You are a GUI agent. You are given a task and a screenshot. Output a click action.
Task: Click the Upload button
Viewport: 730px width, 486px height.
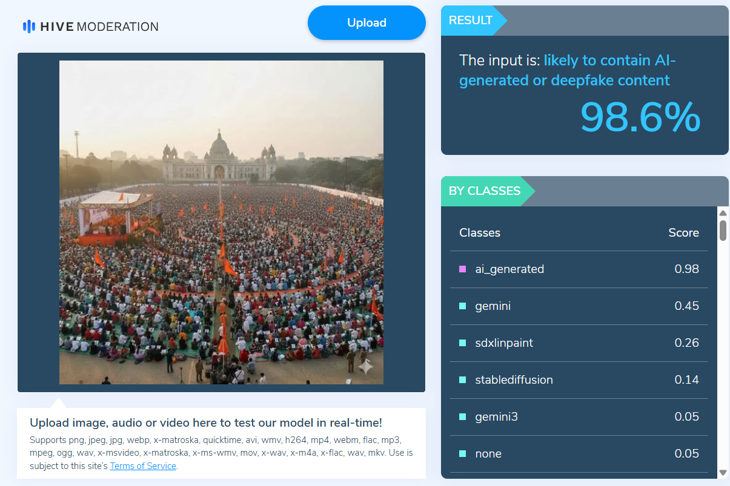(367, 23)
